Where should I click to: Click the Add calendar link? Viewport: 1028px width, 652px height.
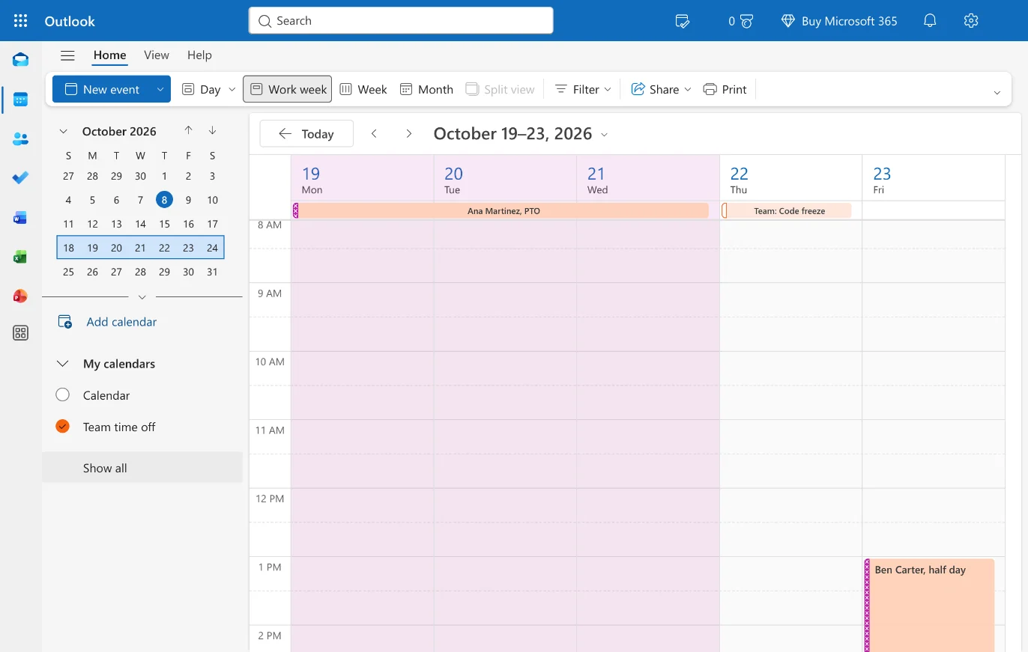(121, 322)
